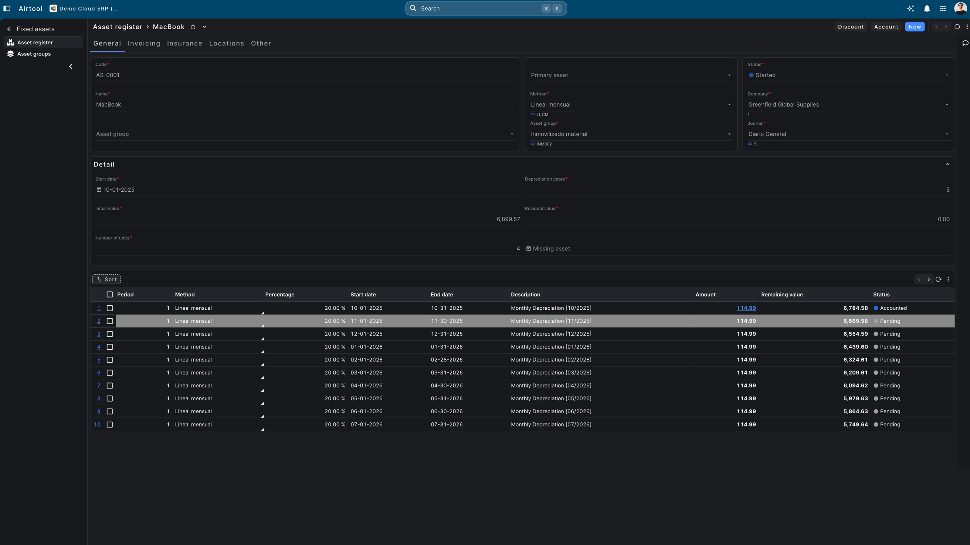
Task: Click the Sort button
Action: (106, 279)
